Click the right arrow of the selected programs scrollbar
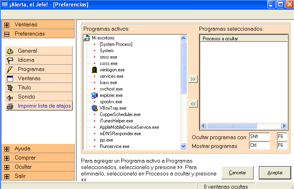294x189 pixels. [284, 126]
